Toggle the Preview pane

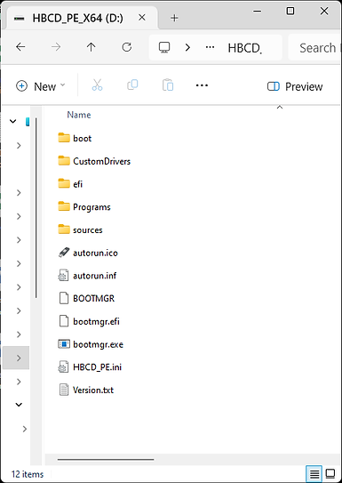pos(295,86)
